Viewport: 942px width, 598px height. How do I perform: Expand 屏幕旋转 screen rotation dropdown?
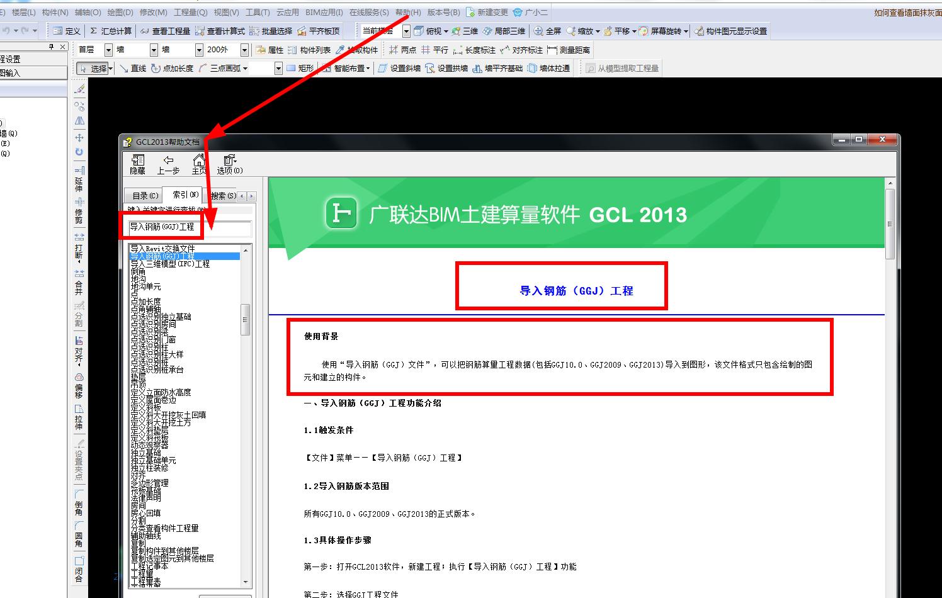(x=686, y=31)
